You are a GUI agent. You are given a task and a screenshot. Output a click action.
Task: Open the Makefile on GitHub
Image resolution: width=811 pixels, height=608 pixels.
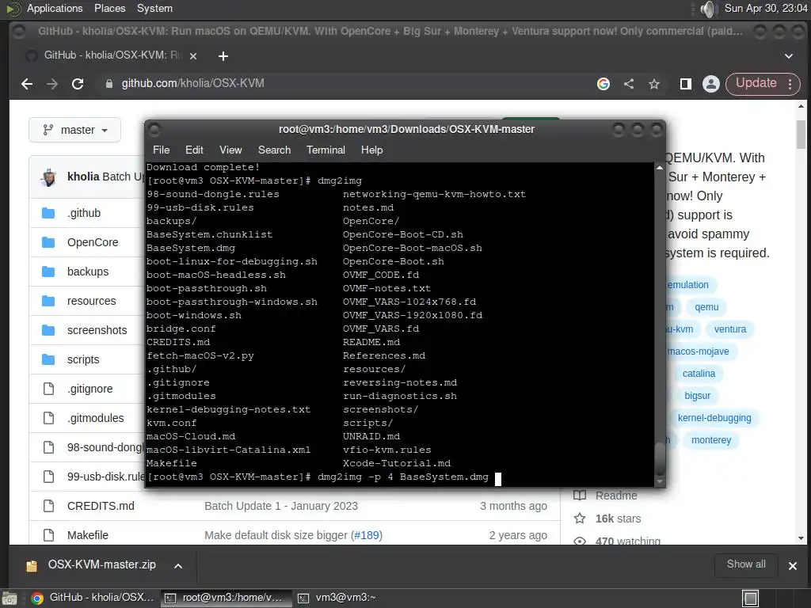coord(88,535)
